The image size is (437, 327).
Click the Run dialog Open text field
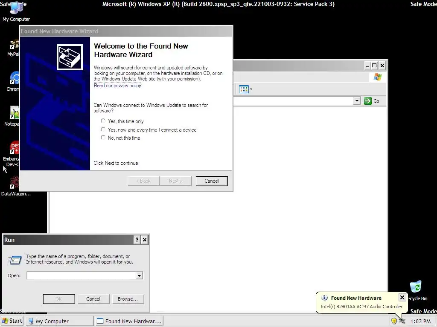82,275
